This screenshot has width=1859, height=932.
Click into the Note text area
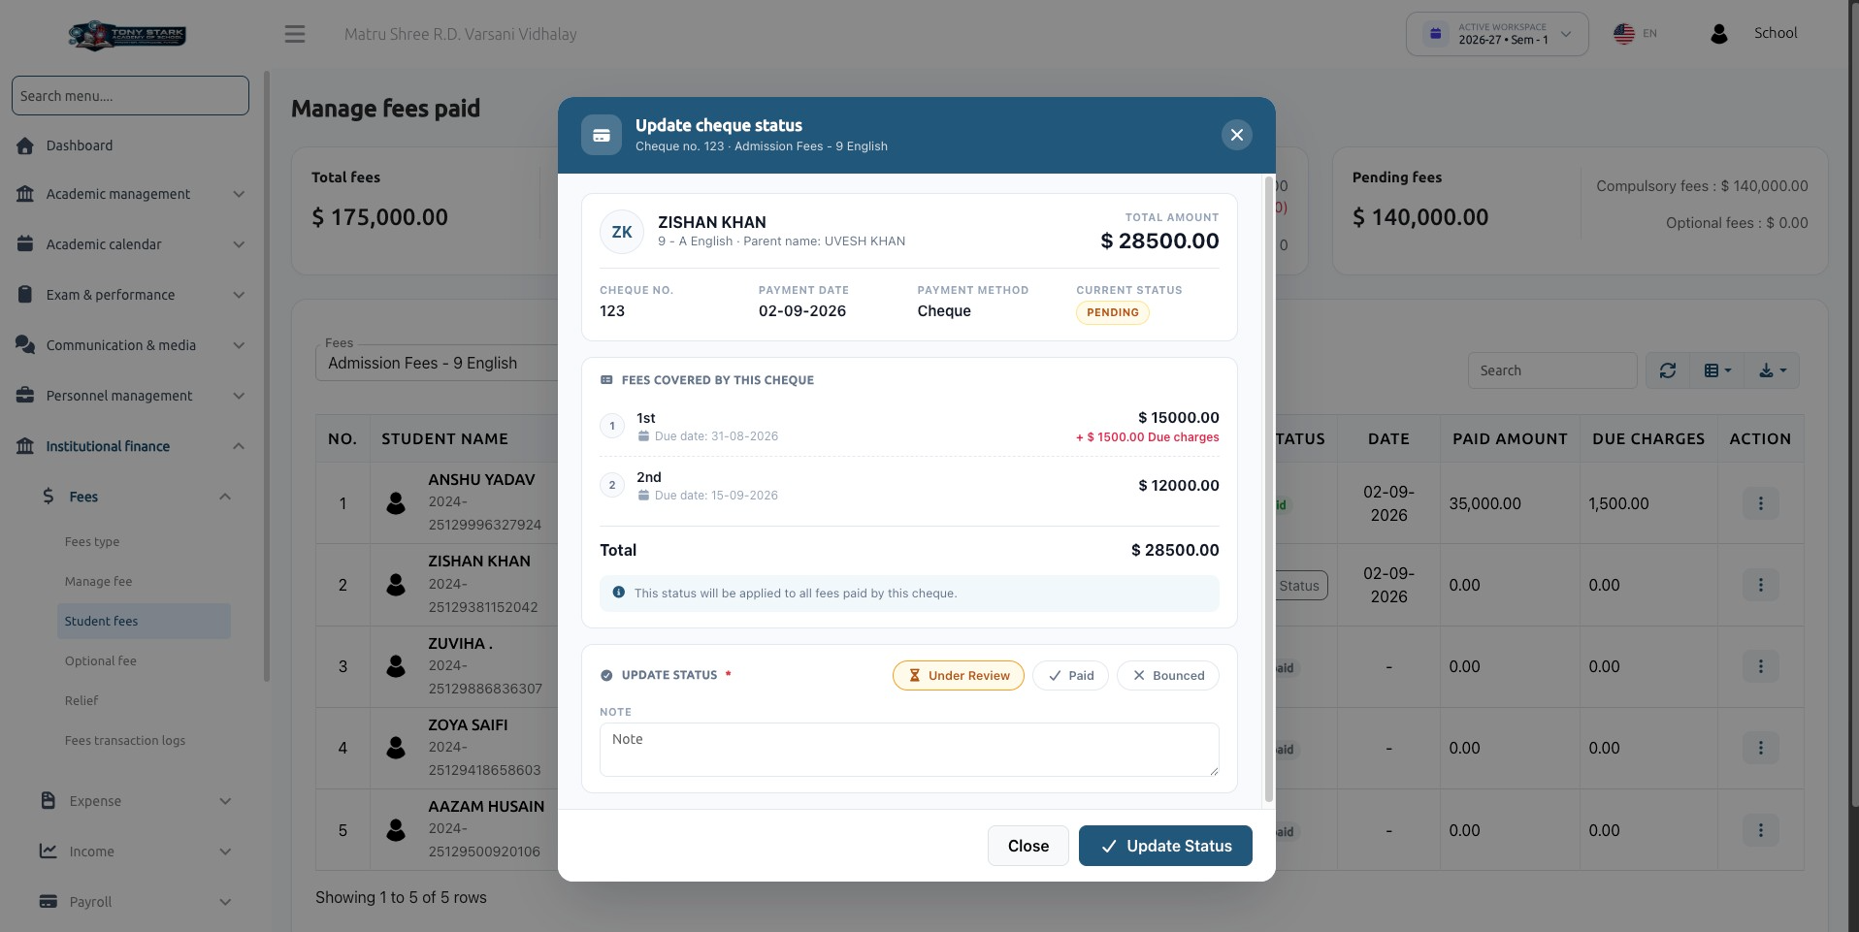pos(909,750)
